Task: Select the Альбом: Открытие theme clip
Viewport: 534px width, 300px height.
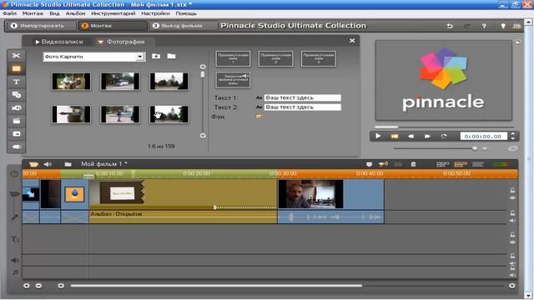Action: [x=184, y=201]
